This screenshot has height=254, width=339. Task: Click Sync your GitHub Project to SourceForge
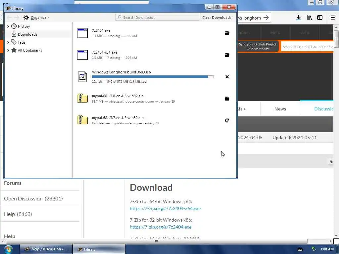(x=258, y=46)
